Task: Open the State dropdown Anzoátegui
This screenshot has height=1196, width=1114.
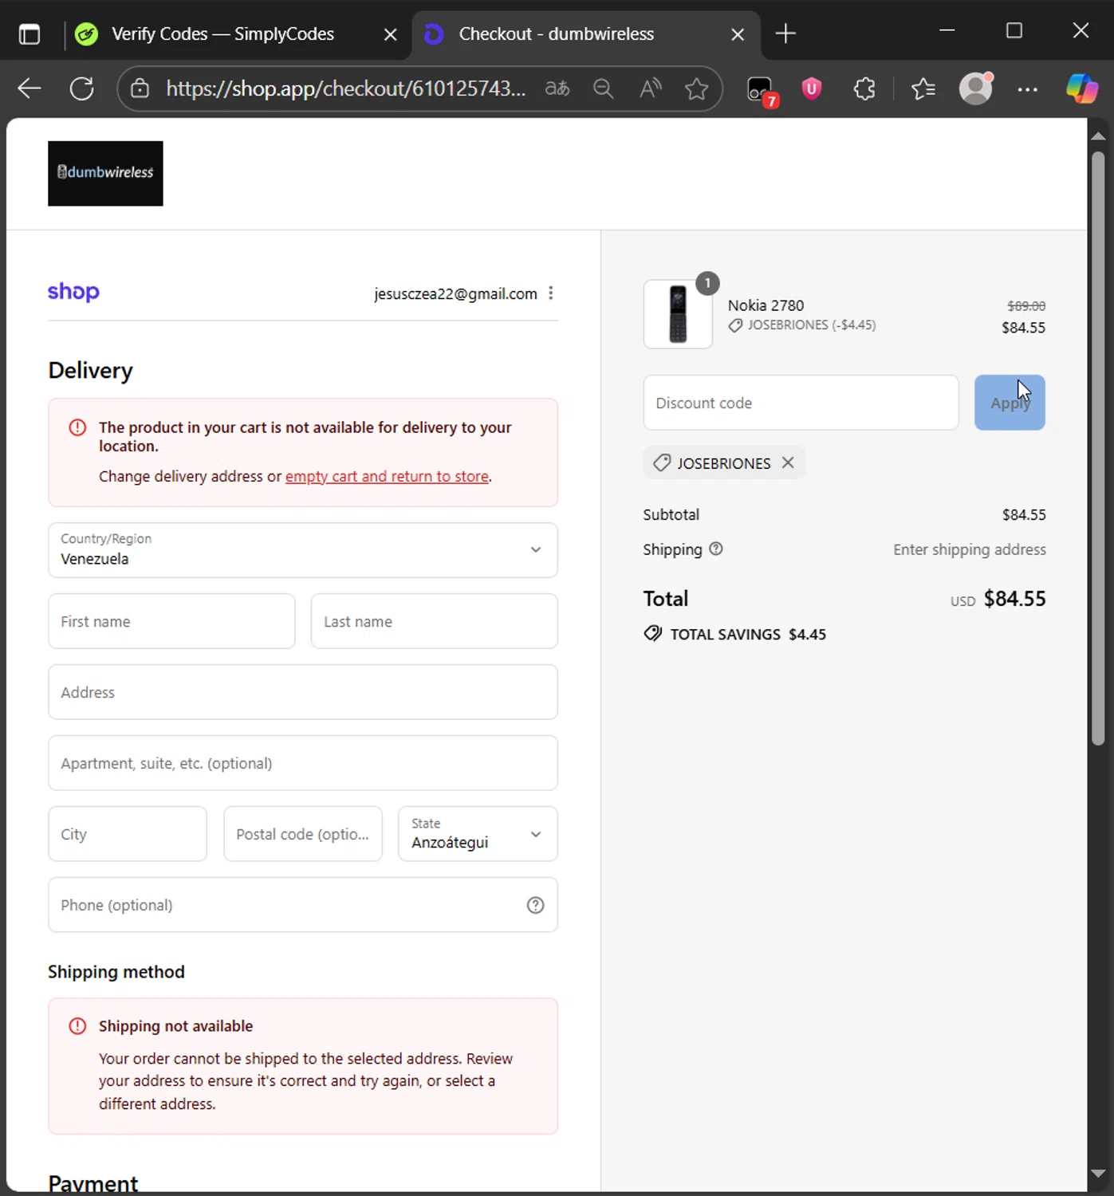Action: 478,834
